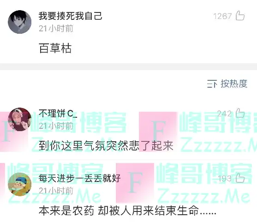Like the 百草枯 comment with 1267 likes
Screen dimensions: 257x223
240,16
